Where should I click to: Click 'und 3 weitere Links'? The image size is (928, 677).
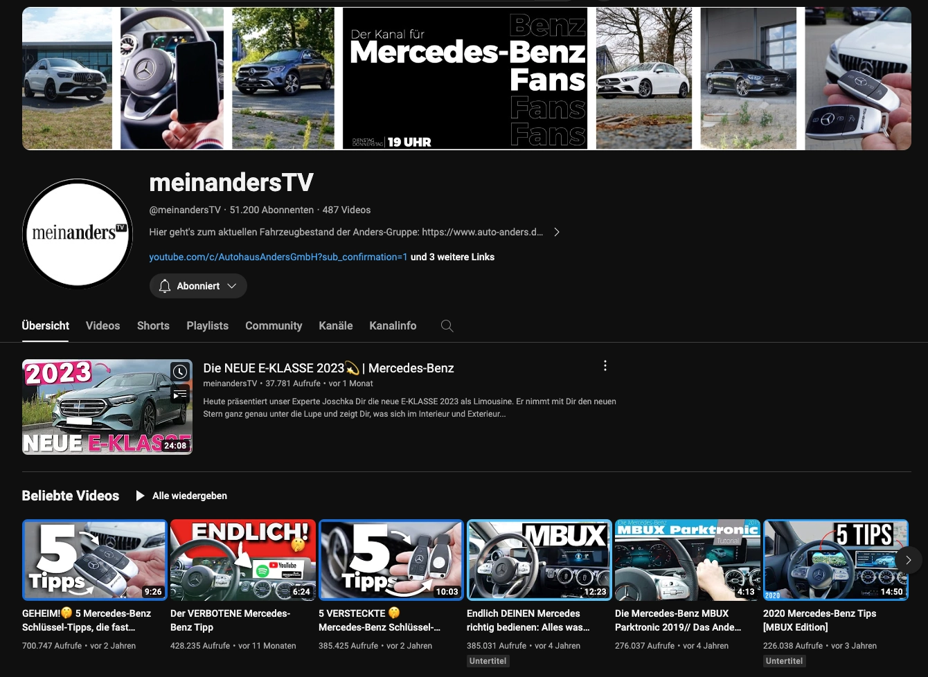[453, 257]
